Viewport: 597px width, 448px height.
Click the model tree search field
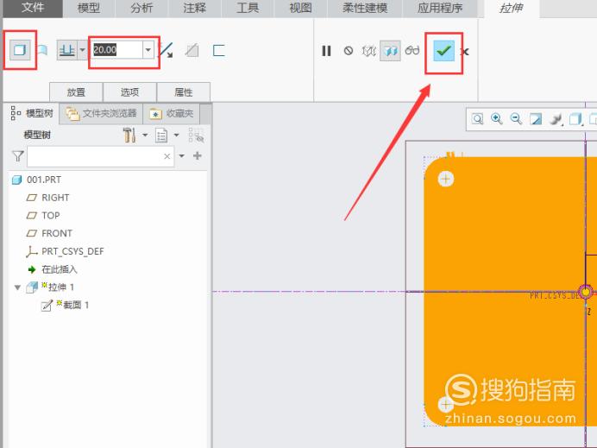[101, 156]
